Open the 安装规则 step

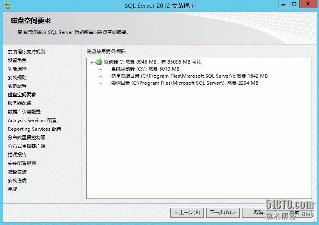coord(17,78)
